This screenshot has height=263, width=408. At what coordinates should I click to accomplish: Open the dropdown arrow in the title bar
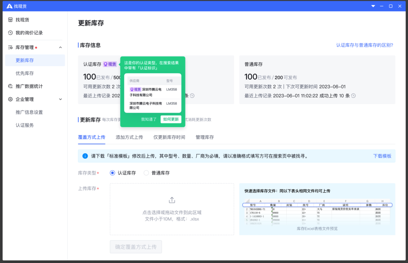(x=373, y=6)
